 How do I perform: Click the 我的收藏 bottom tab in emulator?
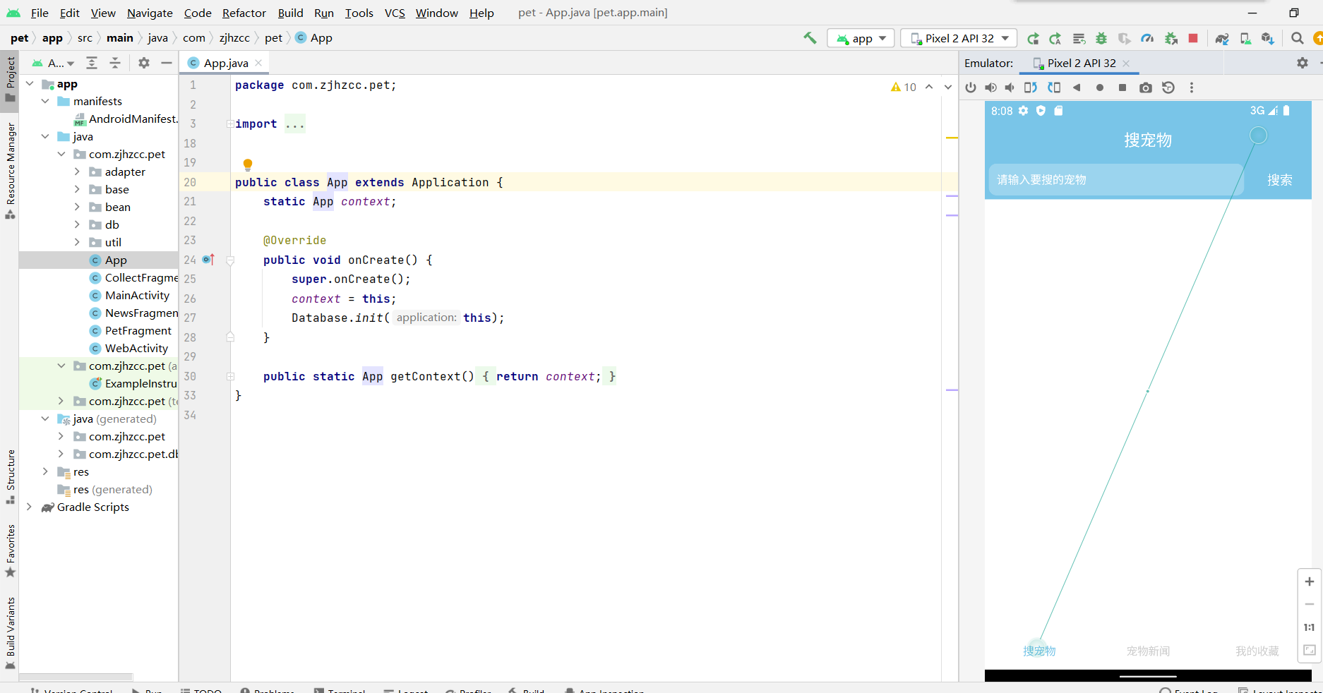coord(1257,651)
